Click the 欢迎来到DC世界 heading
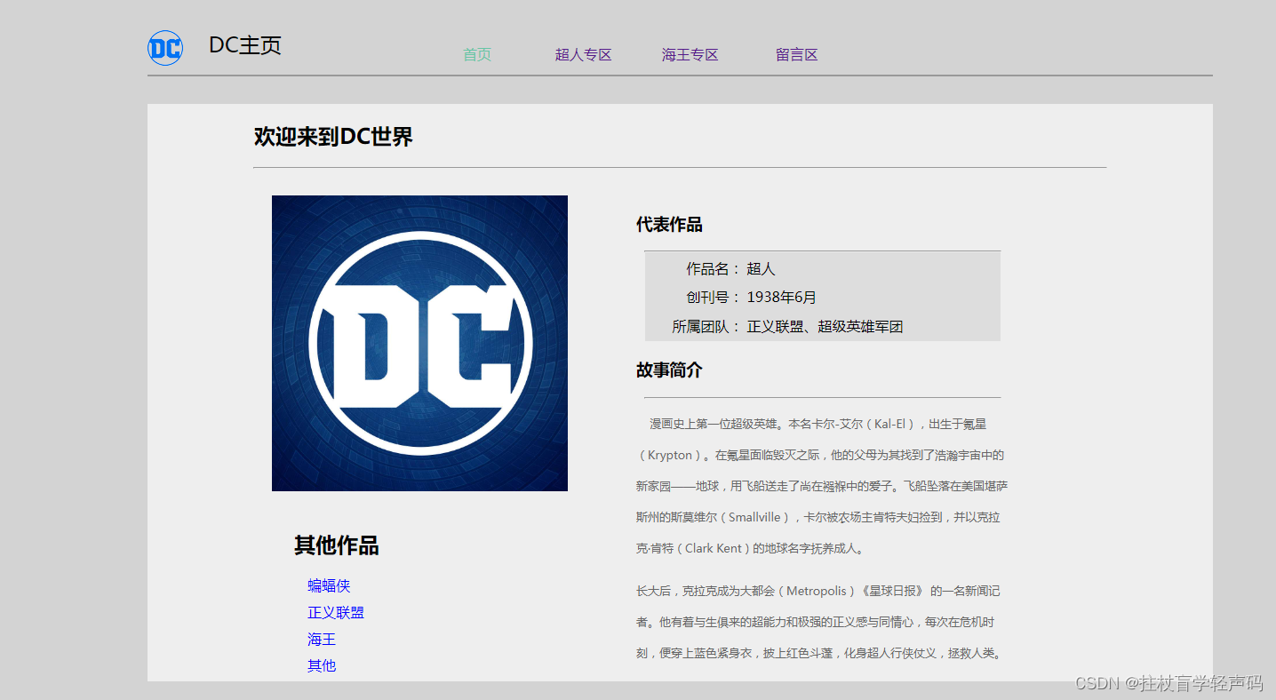1276x700 pixels. tap(333, 137)
